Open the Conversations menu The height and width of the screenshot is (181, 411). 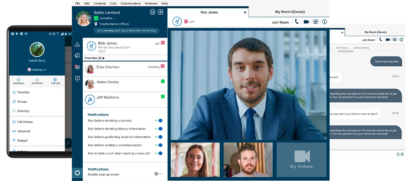[x=131, y=3]
